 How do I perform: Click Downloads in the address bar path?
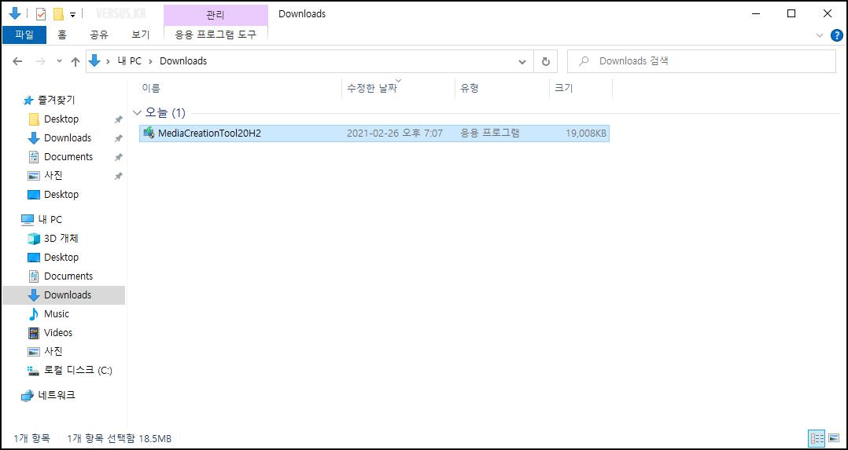183,61
